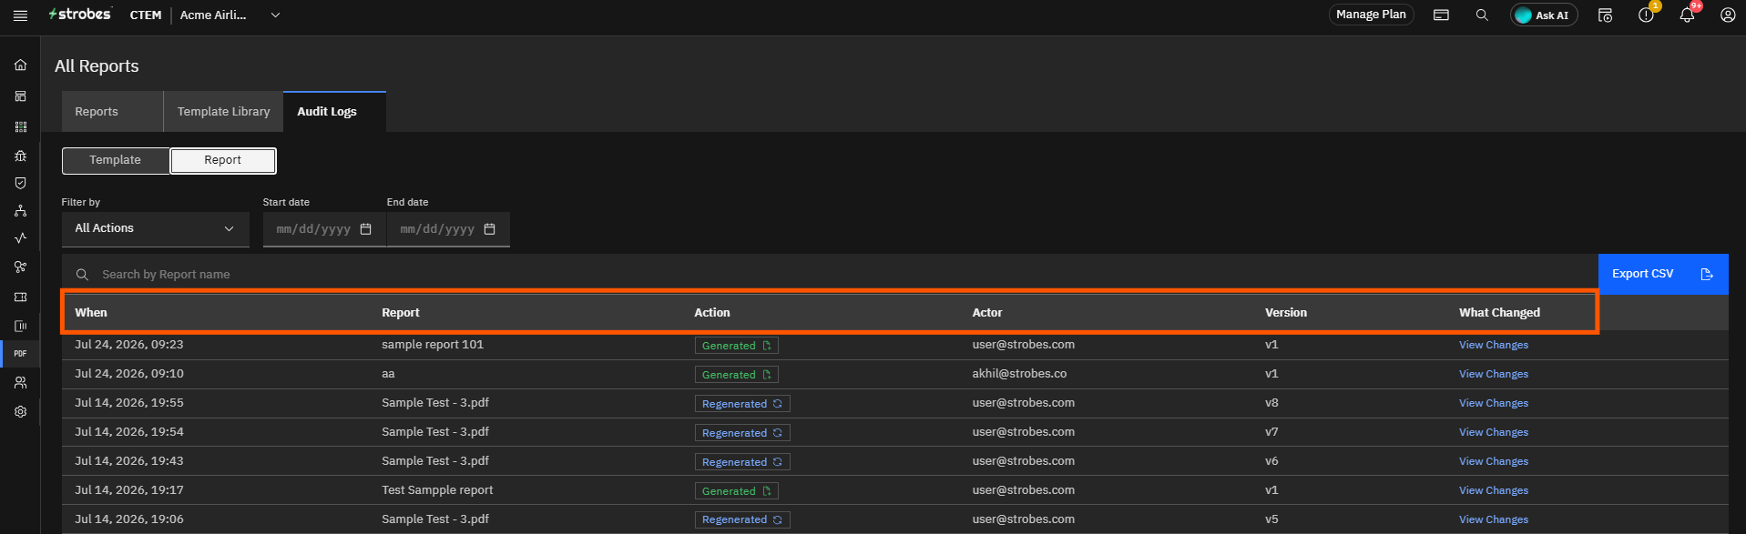The height and width of the screenshot is (534, 1746).
Task: Go to Home in the sidebar
Action: pos(20,65)
